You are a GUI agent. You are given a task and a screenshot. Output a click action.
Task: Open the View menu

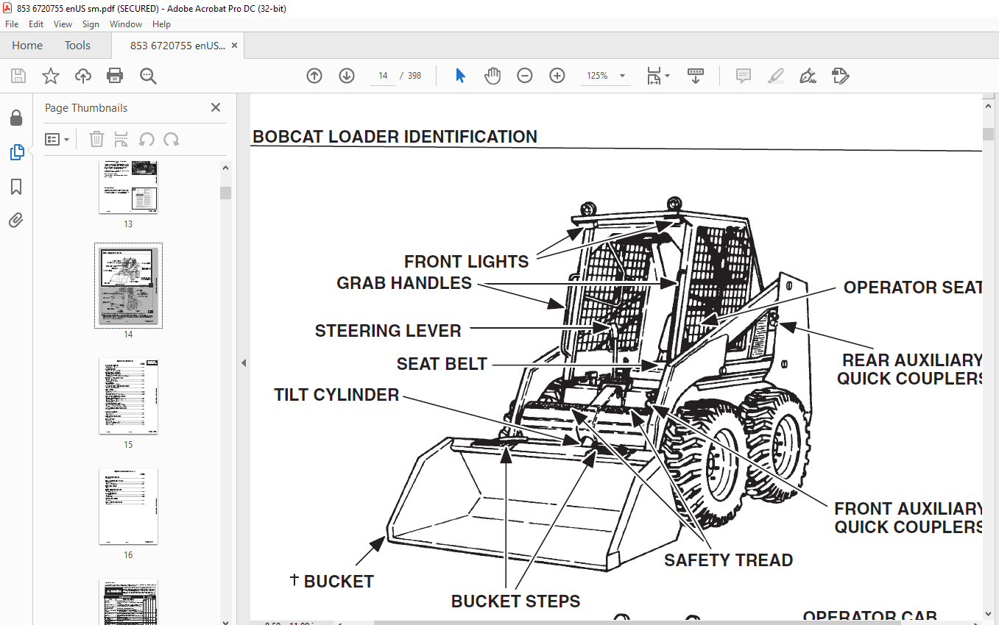pos(63,24)
